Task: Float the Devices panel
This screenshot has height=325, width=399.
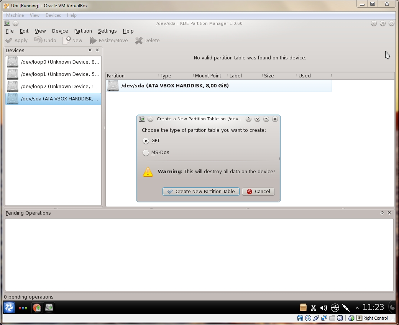Action: (x=90, y=50)
